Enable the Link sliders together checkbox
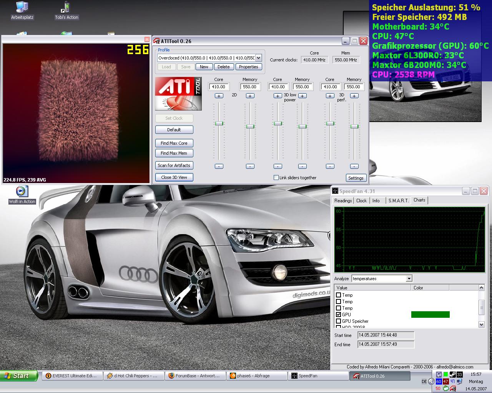The height and width of the screenshot is (393, 492). [276, 178]
